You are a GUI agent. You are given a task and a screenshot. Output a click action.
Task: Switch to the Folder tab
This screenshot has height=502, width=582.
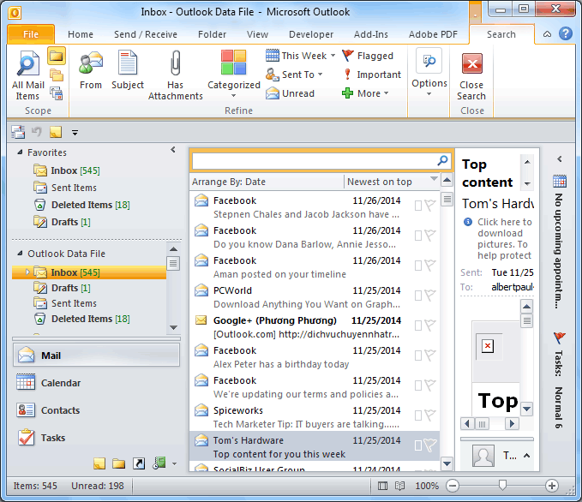(212, 34)
